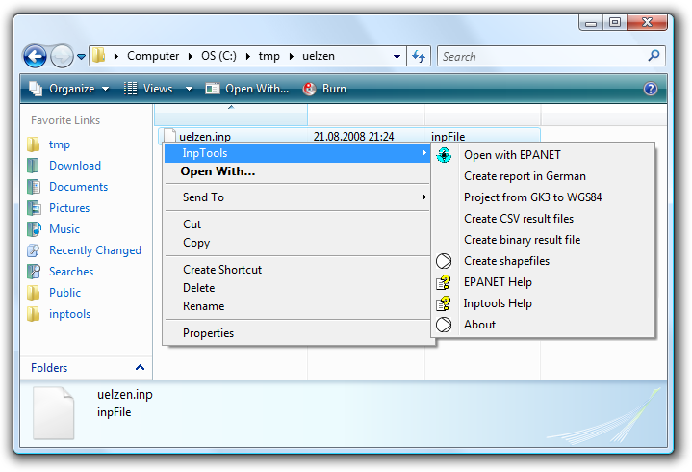Screen dimensions: 692x472
Task: Open Properties from the context menu
Action: 297,333
